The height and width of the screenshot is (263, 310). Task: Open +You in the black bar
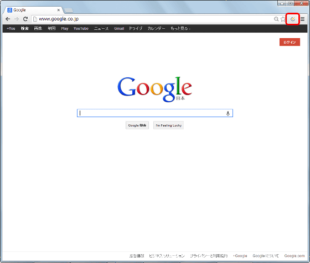point(11,28)
